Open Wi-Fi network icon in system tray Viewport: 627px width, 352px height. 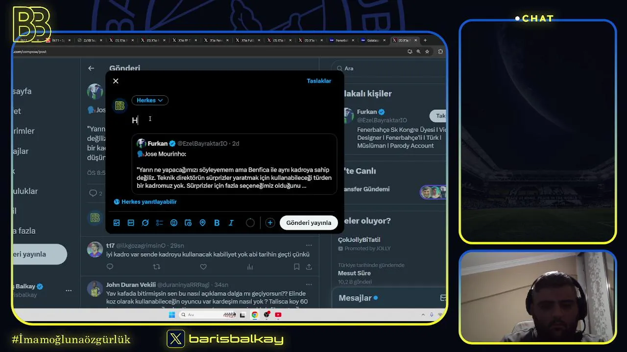click(440, 315)
